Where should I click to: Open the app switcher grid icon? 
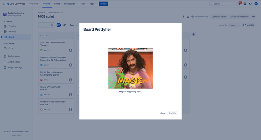[4, 4]
